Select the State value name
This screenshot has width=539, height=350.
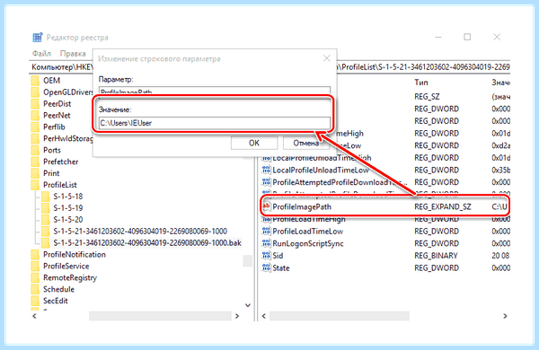(x=281, y=268)
